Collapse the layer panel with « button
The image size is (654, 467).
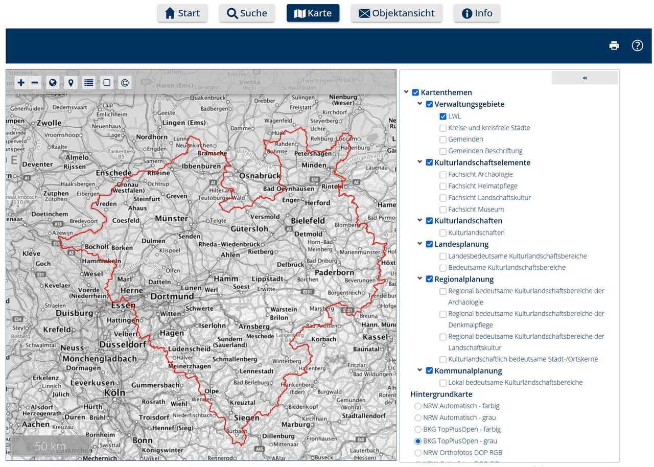(x=585, y=78)
